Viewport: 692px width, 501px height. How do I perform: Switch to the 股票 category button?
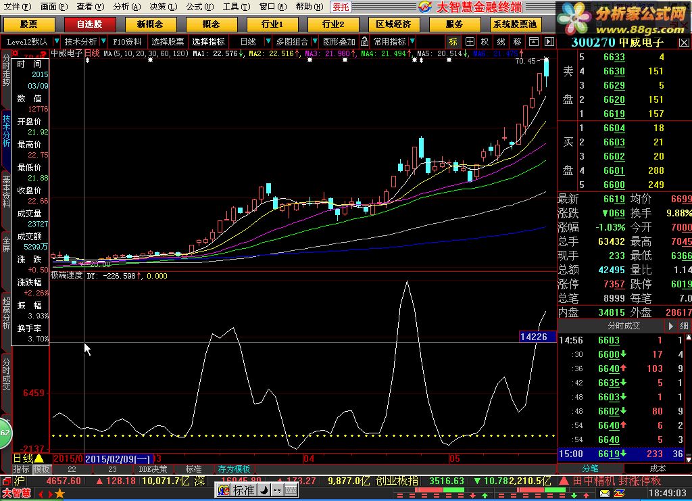pyautogui.click(x=28, y=24)
